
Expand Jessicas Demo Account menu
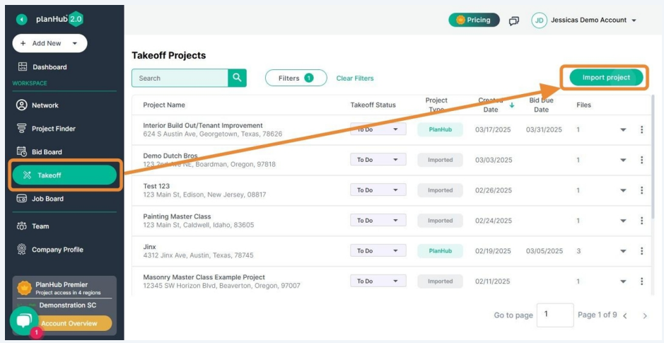click(593, 20)
